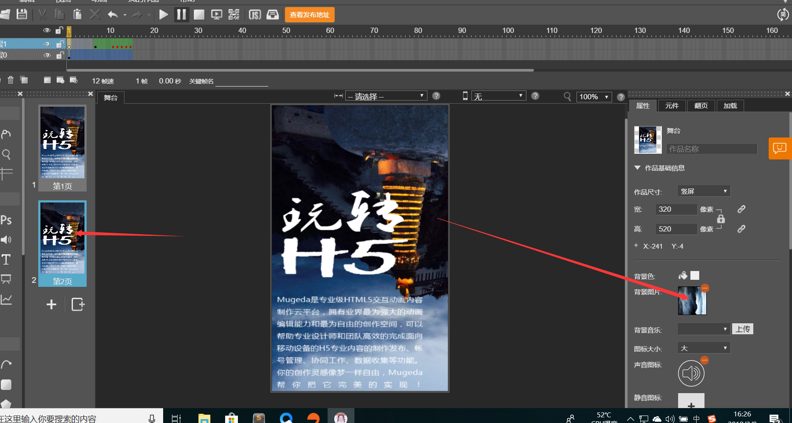Stop the animation playback
This screenshot has width=792, height=423.
tap(199, 14)
